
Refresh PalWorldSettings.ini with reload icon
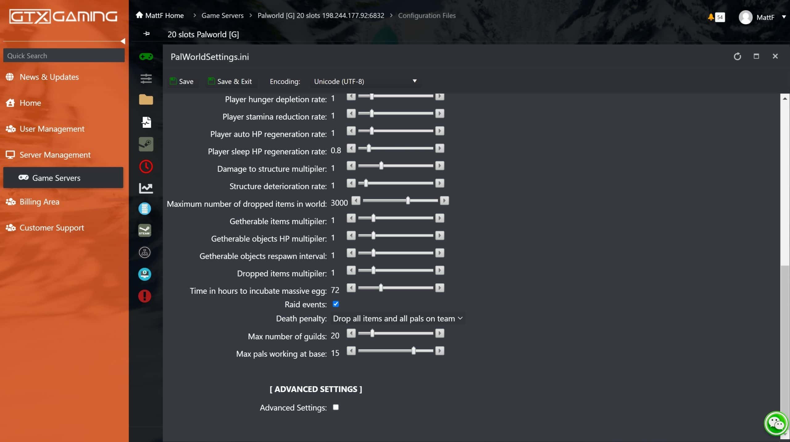pyautogui.click(x=737, y=56)
